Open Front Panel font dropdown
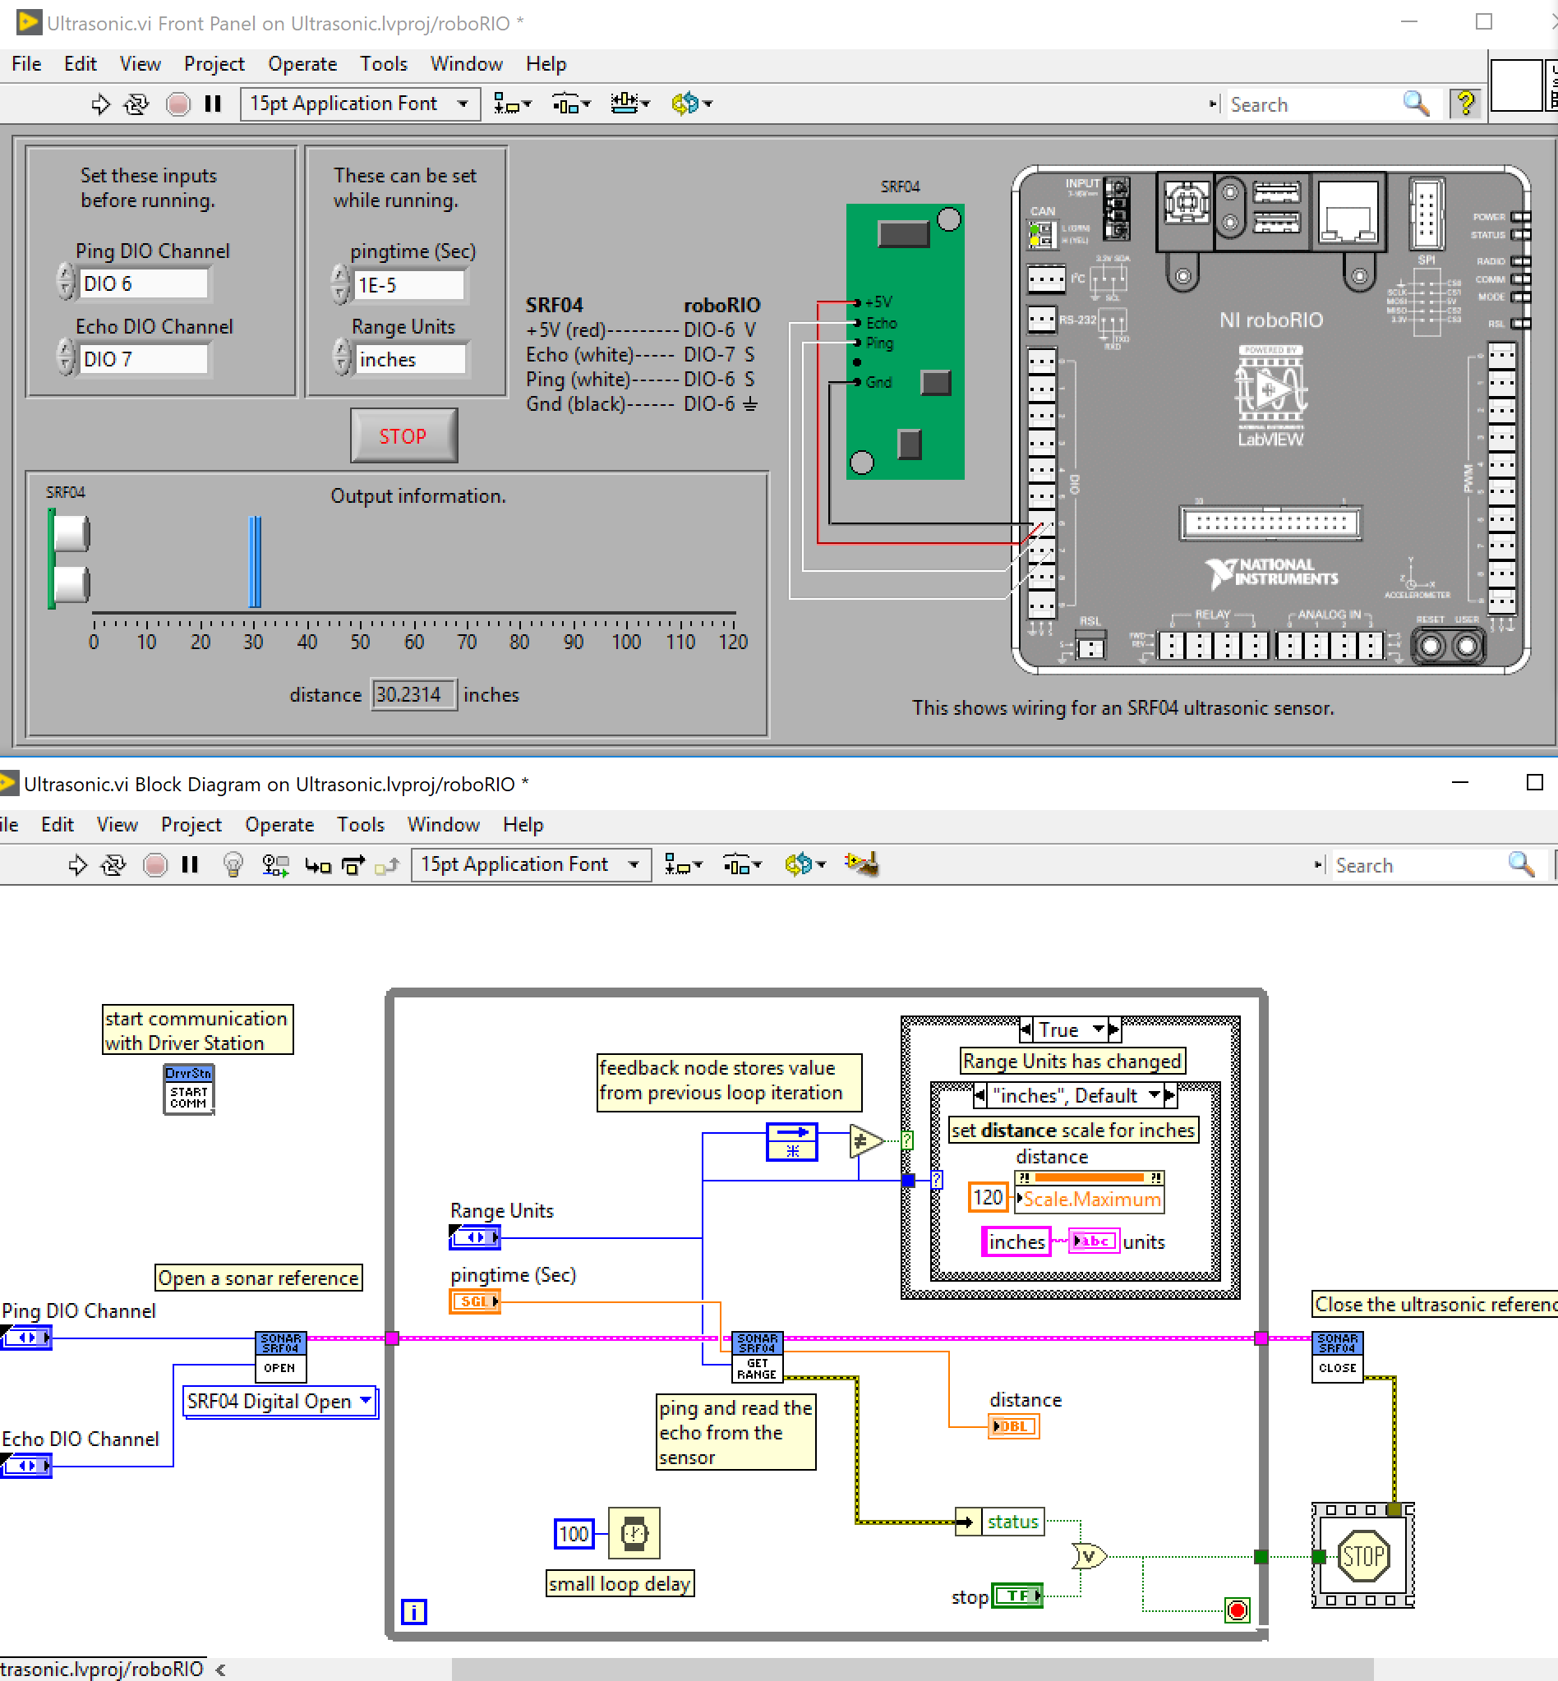 pos(360,104)
